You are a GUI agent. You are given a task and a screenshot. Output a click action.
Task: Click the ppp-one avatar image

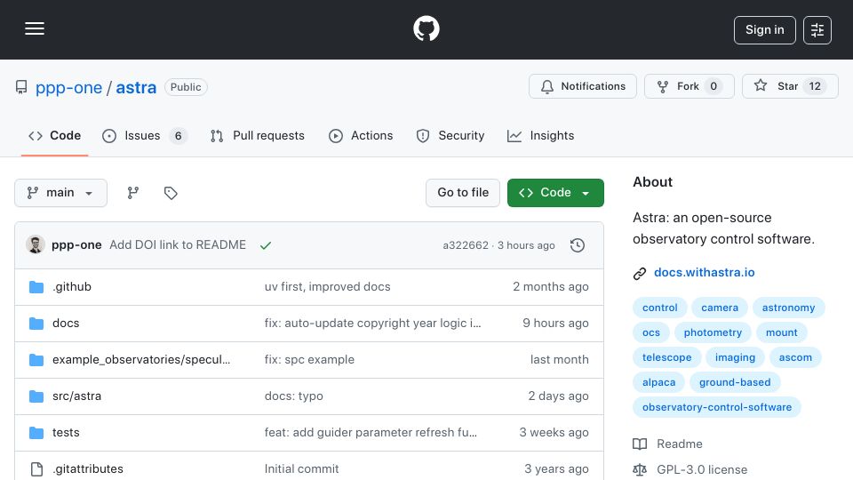(x=36, y=245)
